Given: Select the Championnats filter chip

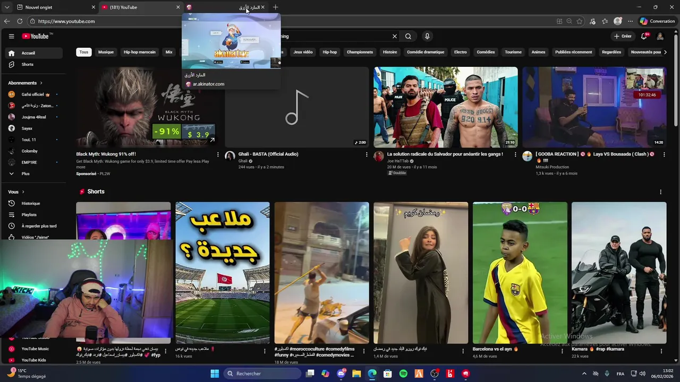Looking at the screenshot, I should point(360,52).
